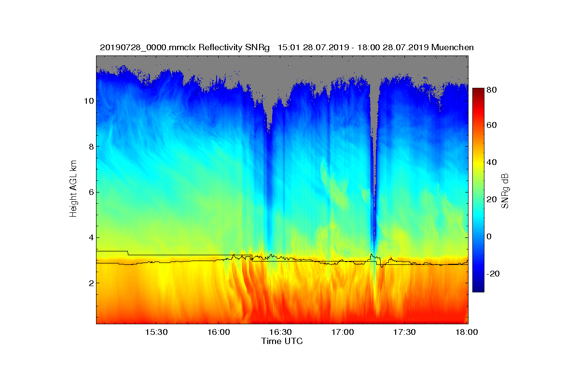Click the 'SNRg dB' colorbar label
This screenshot has height=386, width=579.
click(505, 191)
